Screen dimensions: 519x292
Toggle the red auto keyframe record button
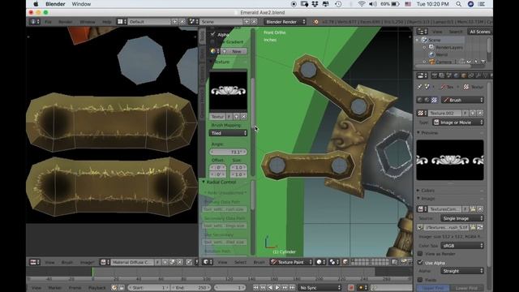(x=351, y=288)
